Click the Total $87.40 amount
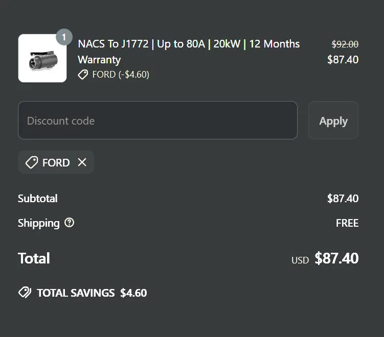The width and height of the screenshot is (384, 337). [x=336, y=258]
